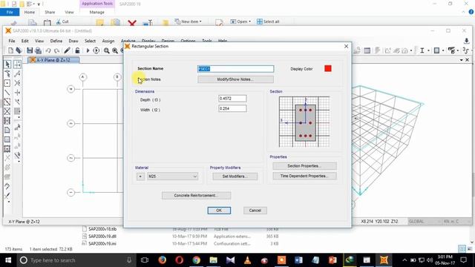The width and height of the screenshot is (475, 267).
Task: Click the Redo arrow icon
Action: tap(56, 50)
